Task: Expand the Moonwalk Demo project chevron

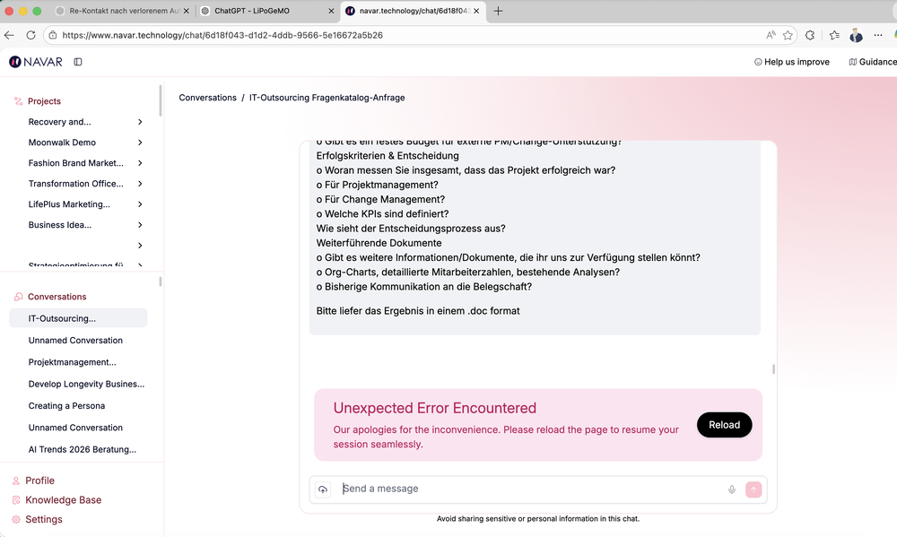Action: 140,143
